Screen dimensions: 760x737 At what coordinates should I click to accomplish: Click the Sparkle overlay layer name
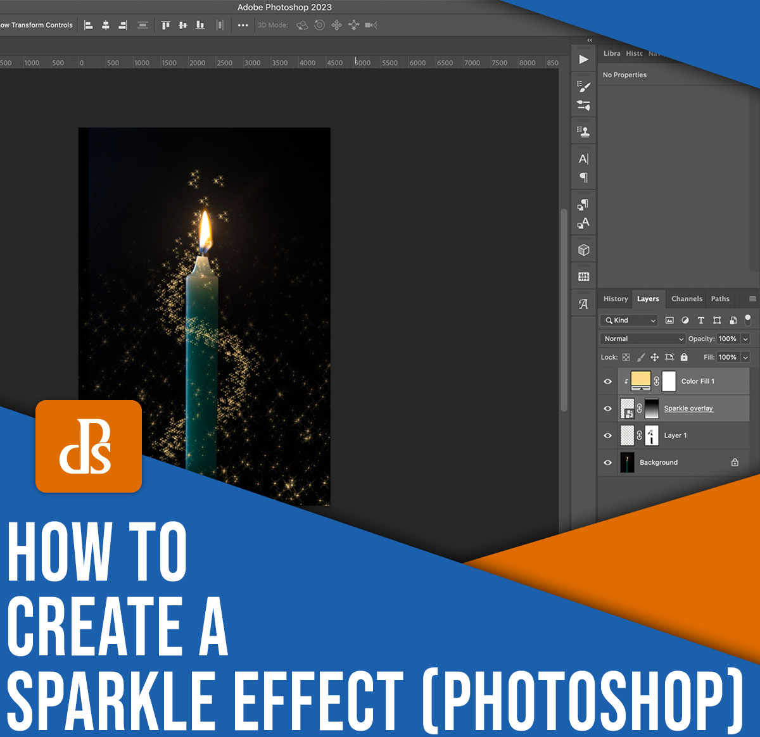688,408
